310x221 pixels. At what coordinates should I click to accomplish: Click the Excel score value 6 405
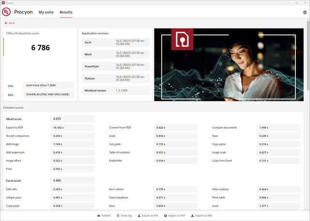[x=72, y=180]
